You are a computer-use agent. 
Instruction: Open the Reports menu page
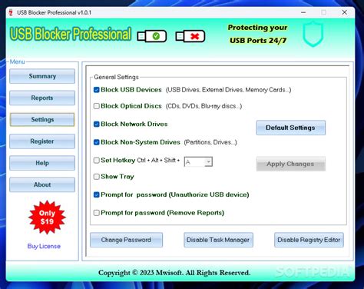pos(42,98)
